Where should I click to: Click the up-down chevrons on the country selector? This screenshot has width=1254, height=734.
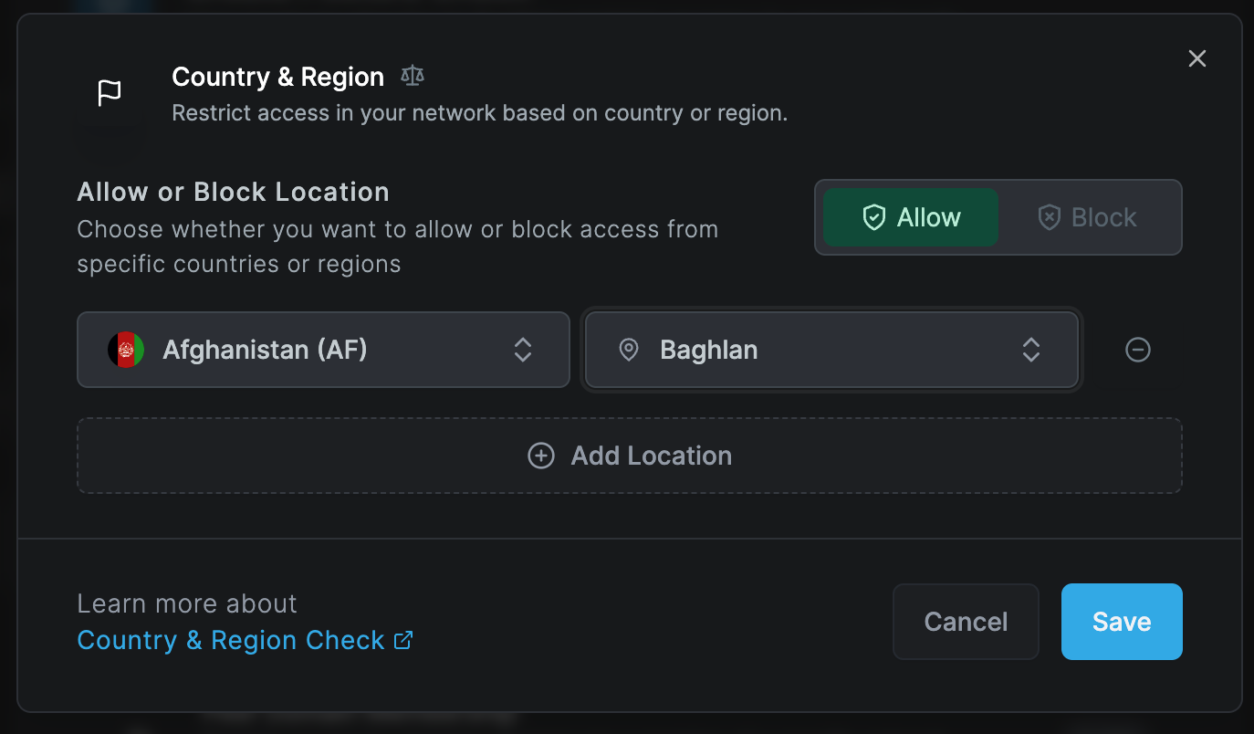523,350
